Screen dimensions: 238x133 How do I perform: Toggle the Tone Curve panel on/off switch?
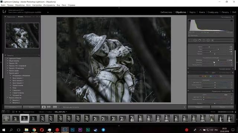tap(188, 69)
